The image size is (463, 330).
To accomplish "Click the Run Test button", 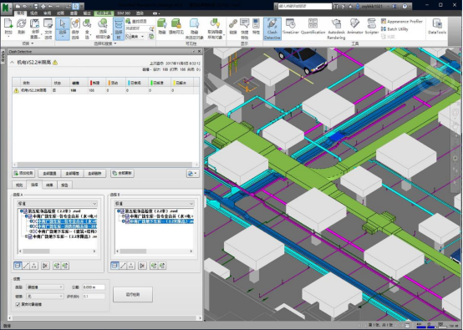I will coord(133,294).
